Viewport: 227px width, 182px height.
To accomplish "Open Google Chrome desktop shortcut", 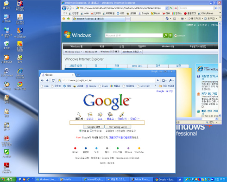I will click(20, 86).
